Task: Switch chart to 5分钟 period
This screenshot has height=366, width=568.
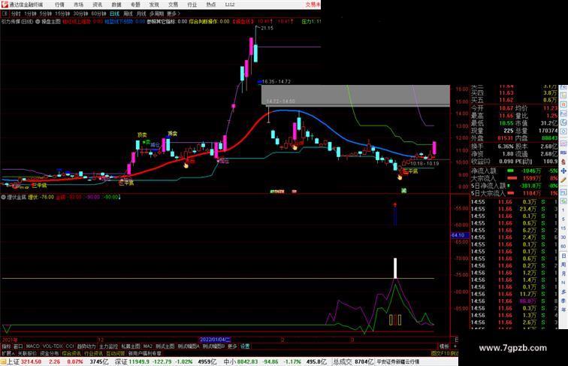Action: [x=46, y=14]
